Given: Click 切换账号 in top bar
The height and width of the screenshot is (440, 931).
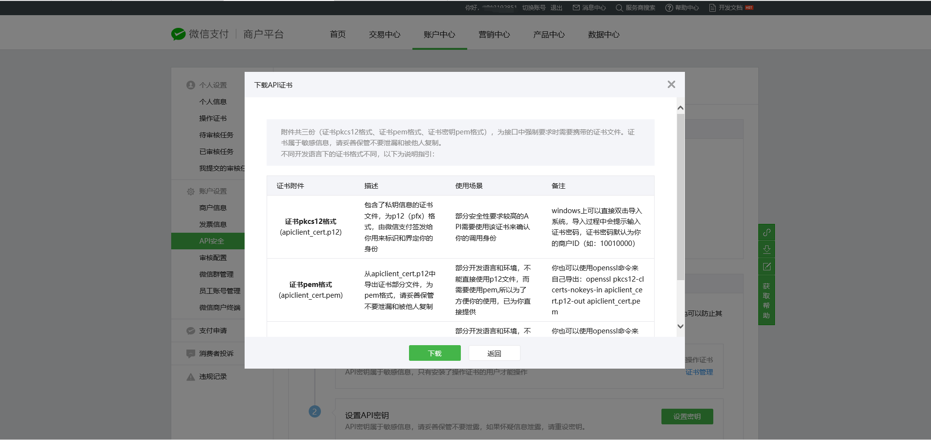Looking at the screenshot, I should tap(533, 8).
